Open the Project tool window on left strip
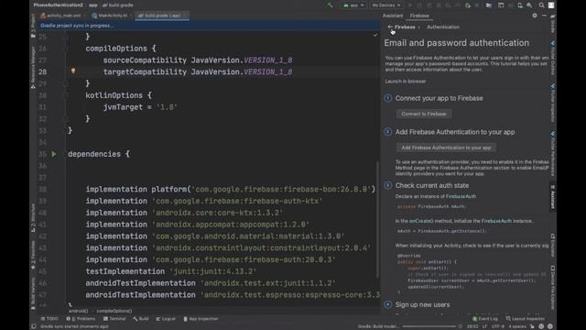Viewport: 586px width, 330px height. (x=33, y=26)
